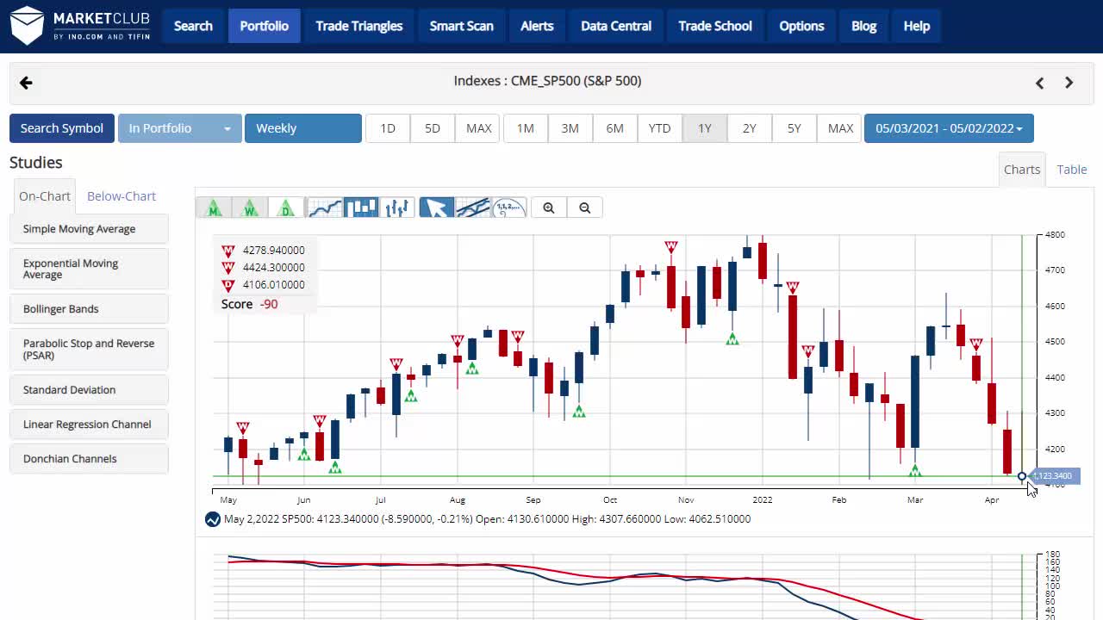
Task: Go to Trade School
Action: tap(715, 26)
